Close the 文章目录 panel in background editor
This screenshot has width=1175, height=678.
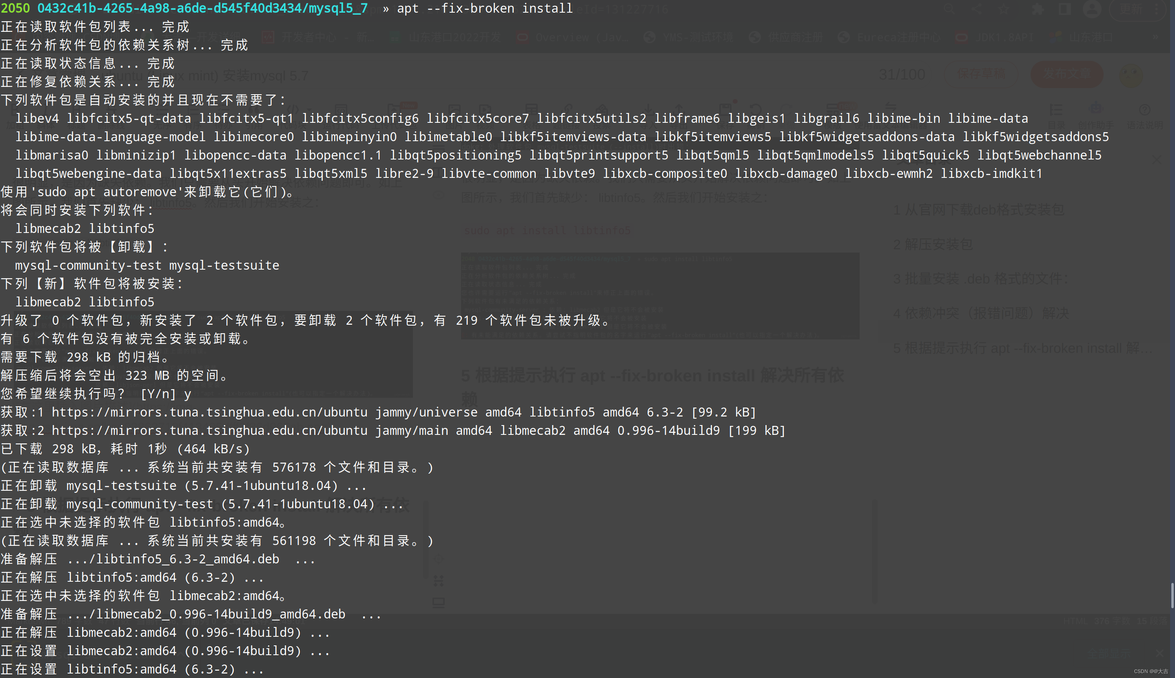(x=1157, y=160)
